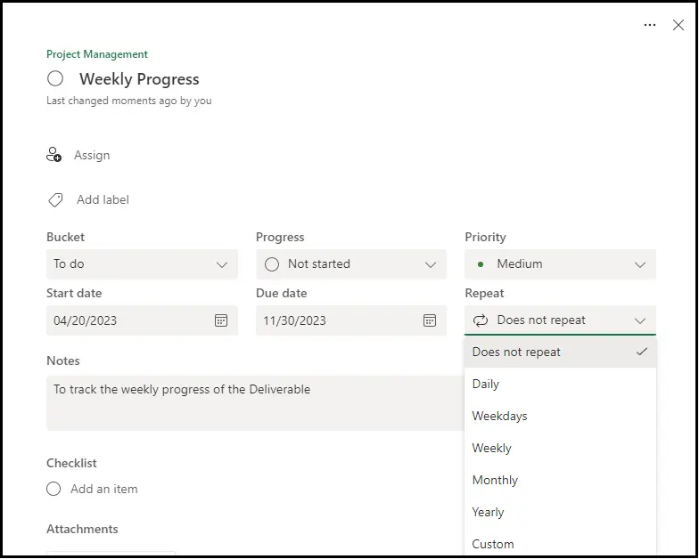Click the add label tag icon
Screen dimensions: 699x559
pyautogui.click(x=55, y=200)
